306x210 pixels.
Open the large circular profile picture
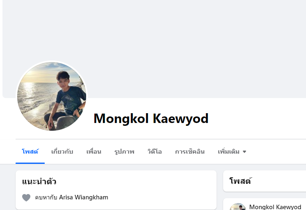point(52,96)
